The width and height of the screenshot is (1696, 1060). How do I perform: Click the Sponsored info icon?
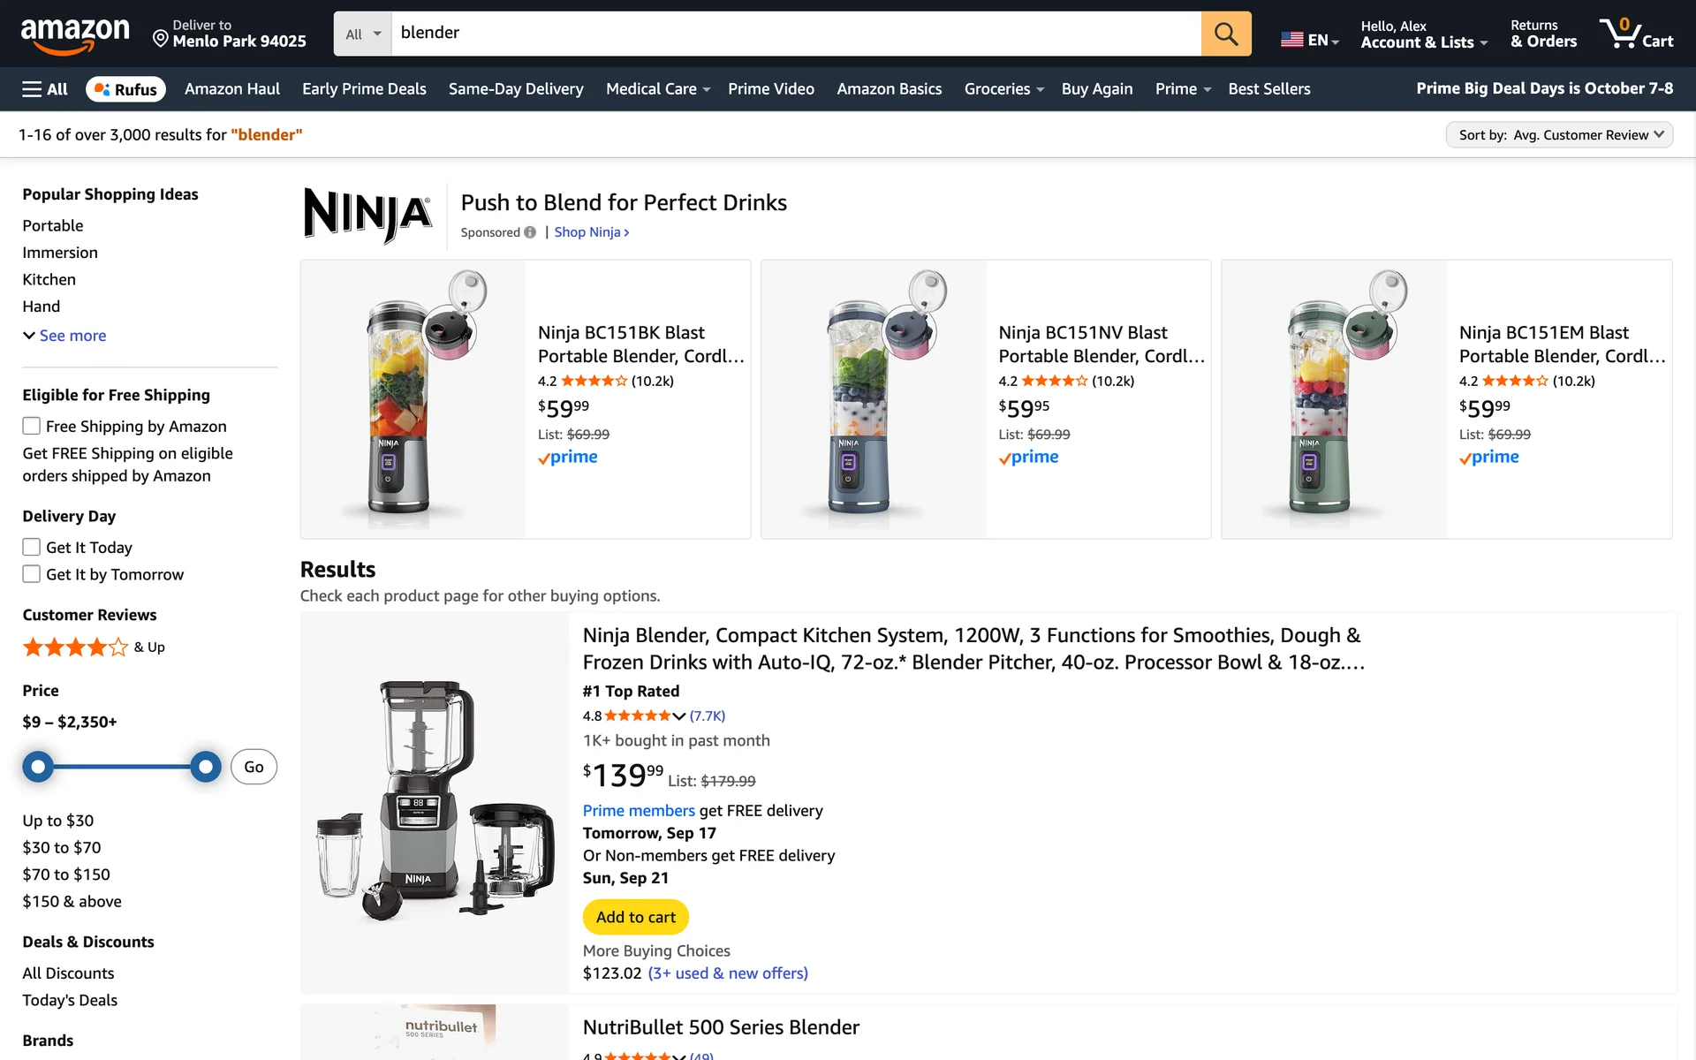[530, 232]
